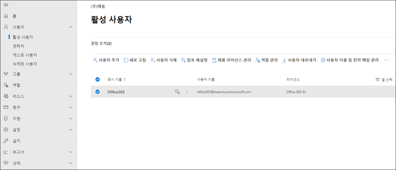Open the Office365 display name
The height and width of the screenshot is (170, 396).
click(x=116, y=92)
